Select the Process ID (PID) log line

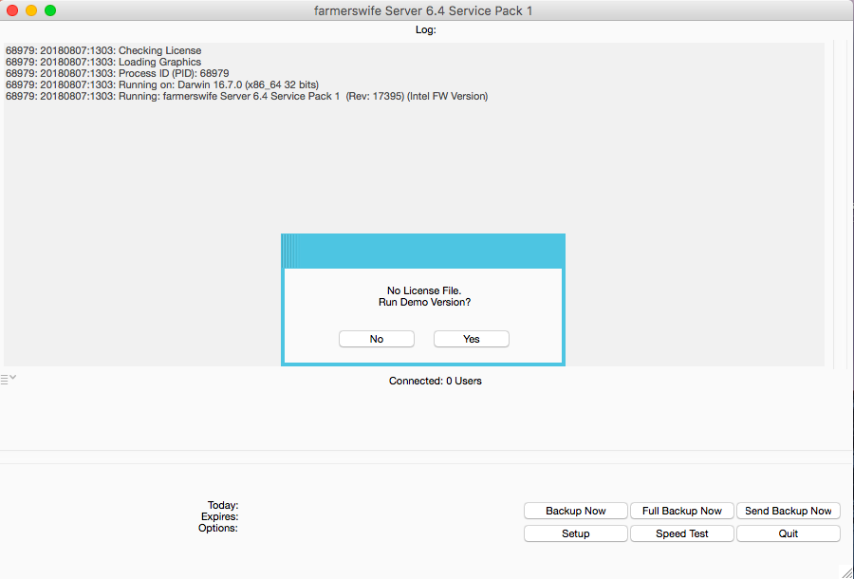pyautogui.click(x=117, y=73)
